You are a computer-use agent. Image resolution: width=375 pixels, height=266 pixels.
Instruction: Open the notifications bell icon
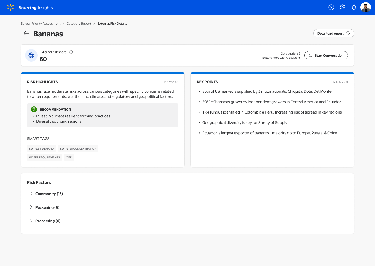tap(354, 7)
